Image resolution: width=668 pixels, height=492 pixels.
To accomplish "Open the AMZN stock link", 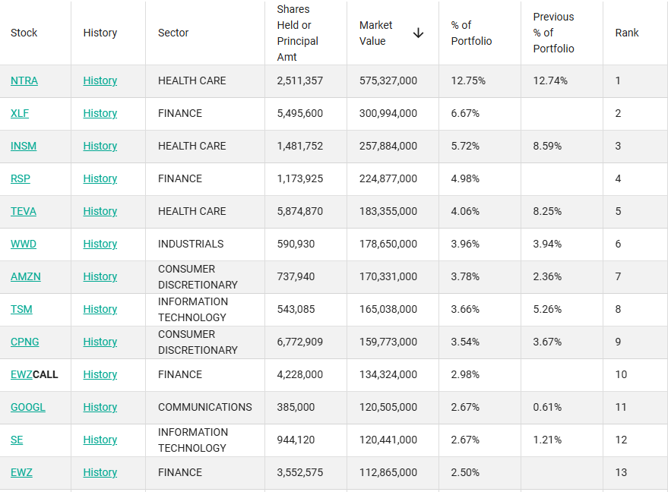I will tap(26, 276).
